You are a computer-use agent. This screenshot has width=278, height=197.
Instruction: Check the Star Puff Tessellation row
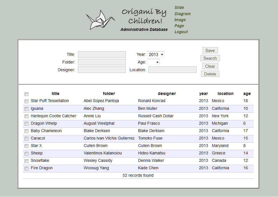[x=27, y=101]
